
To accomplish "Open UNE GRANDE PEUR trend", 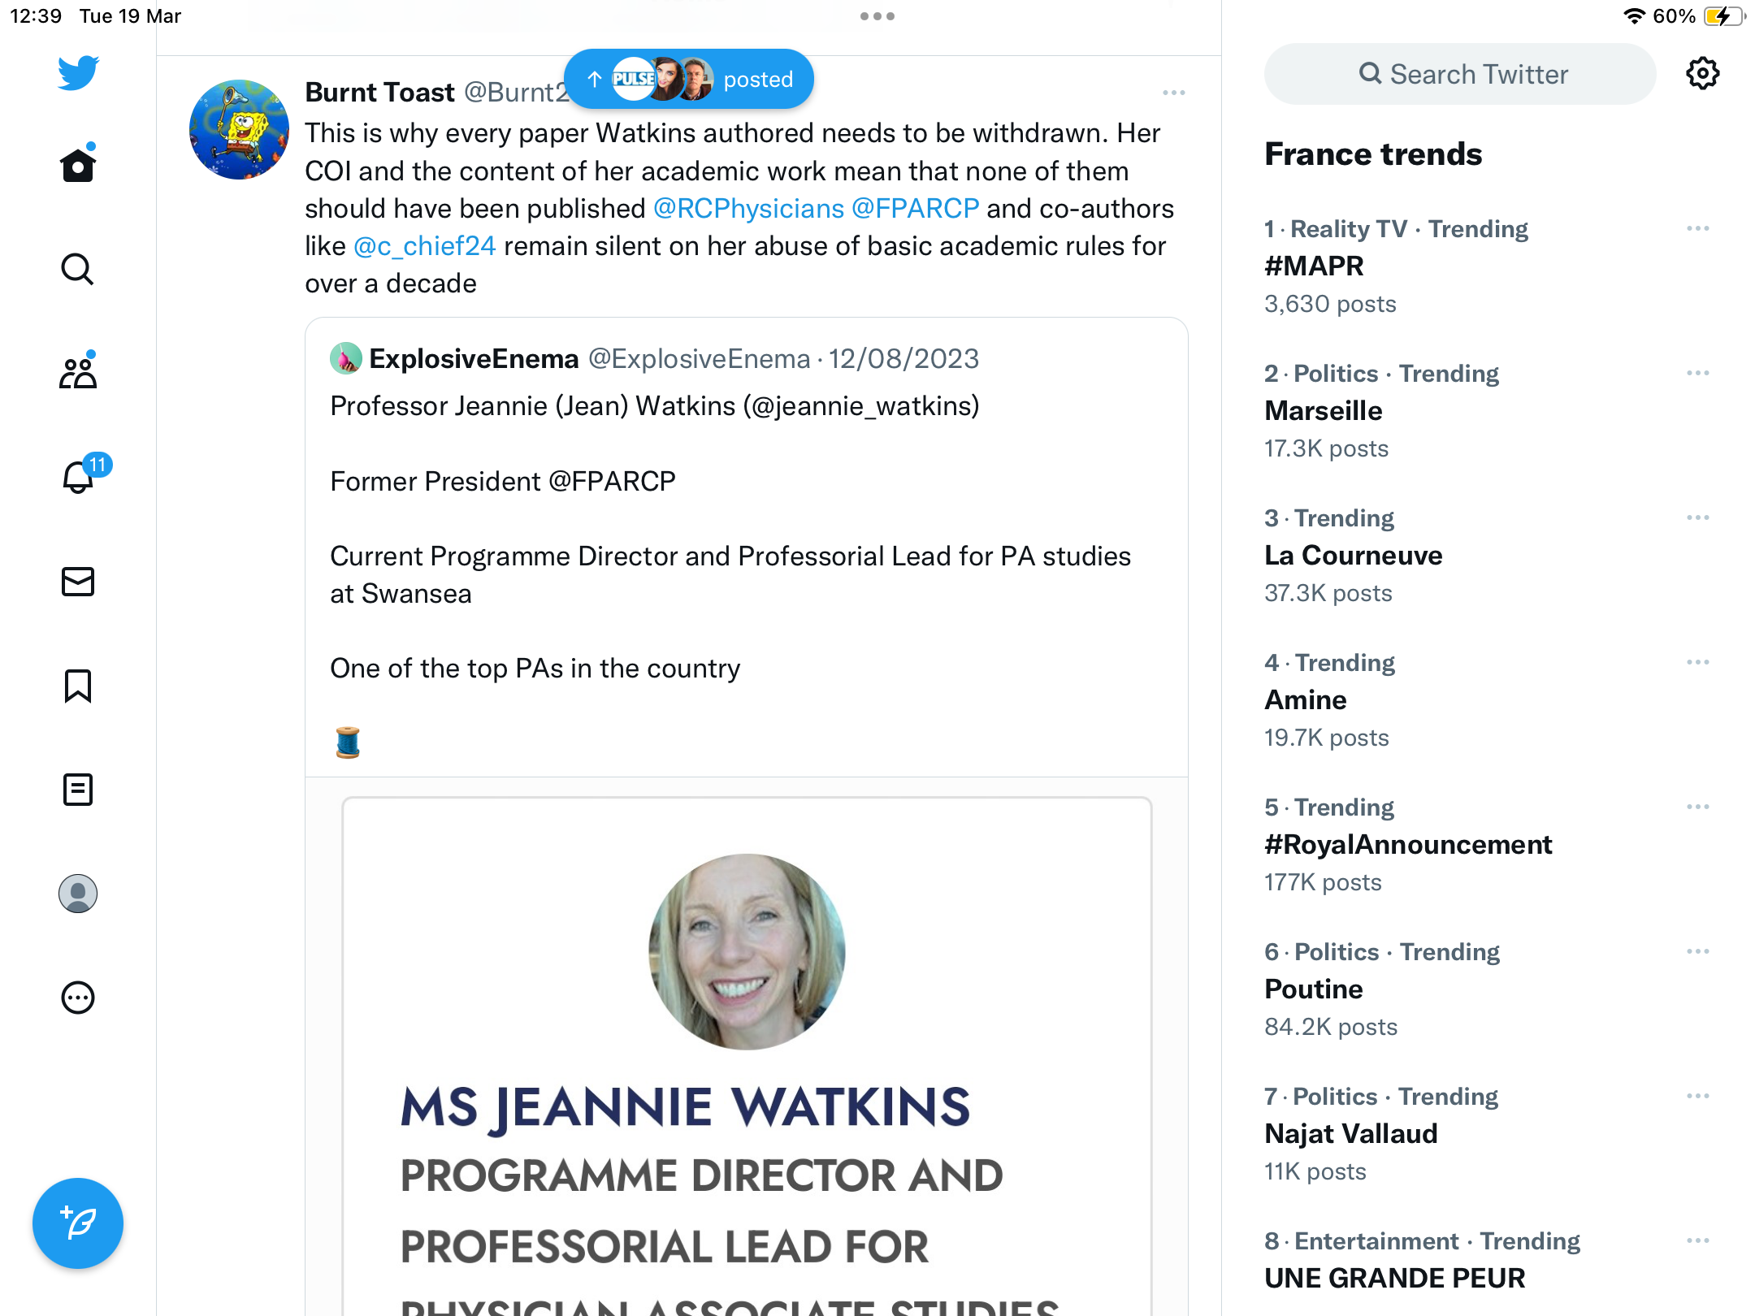I will tap(1394, 1278).
